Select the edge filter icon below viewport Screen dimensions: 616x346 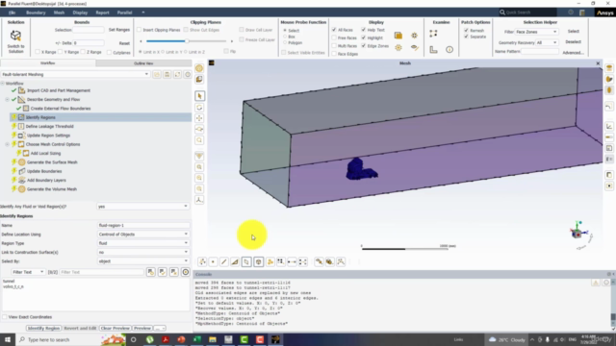(x=224, y=261)
